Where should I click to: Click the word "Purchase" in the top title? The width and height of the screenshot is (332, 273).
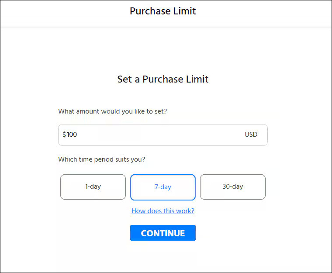(x=150, y=11)
